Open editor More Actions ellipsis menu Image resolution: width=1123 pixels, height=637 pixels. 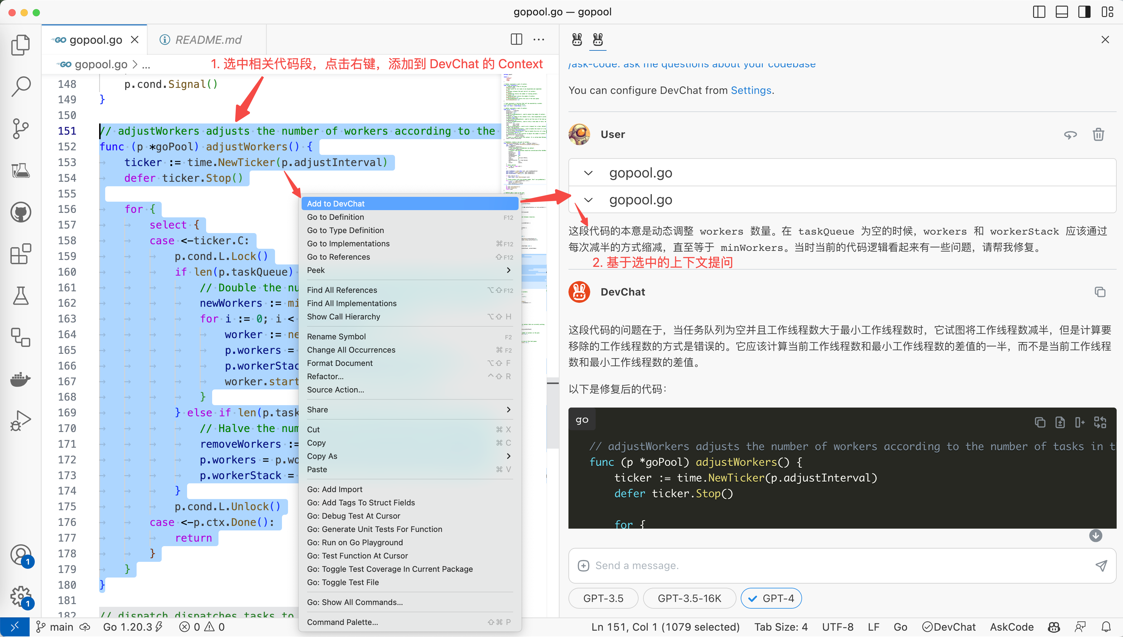(x=539, y=39)
